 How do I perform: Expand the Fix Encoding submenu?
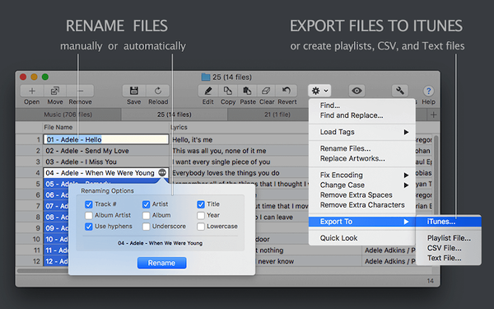pyautogui.click(x=362, y=175)
